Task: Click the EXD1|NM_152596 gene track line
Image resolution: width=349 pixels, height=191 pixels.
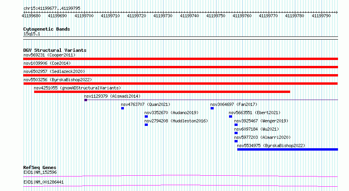Action: click(180, 176)
